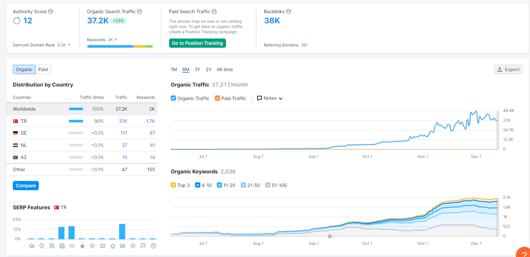530x257 pixels.
Task: Choose the All time range
Action: tap(225, 69)
